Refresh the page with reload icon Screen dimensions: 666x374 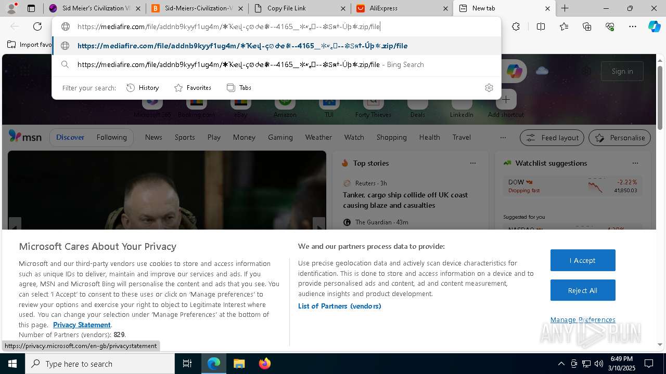point(37,26)
